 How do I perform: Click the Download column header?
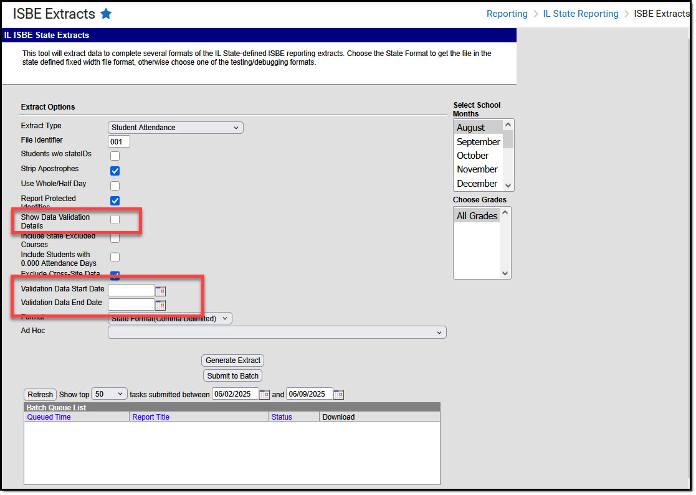[338, 417]
